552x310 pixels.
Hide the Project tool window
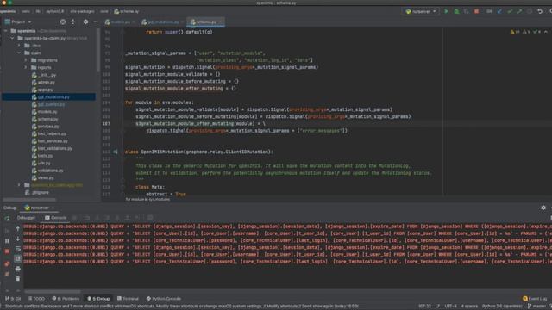coord(96,22)
